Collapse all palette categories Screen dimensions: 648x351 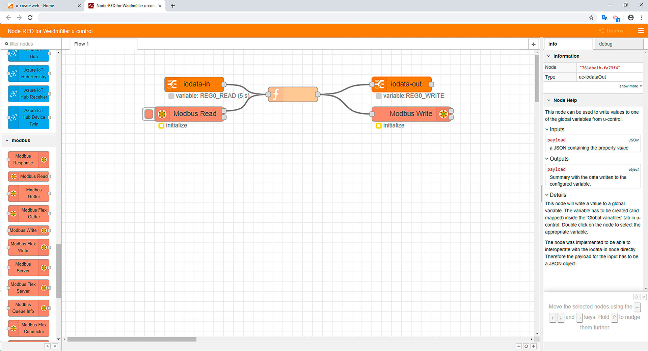pos(48,346)
